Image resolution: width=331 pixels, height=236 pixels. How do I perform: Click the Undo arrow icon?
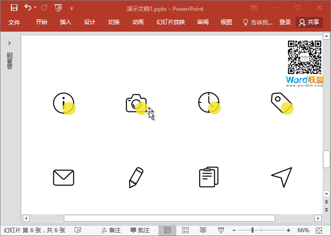tap(28, 8)
